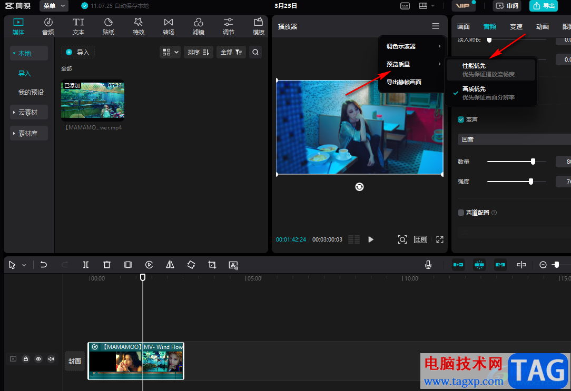The height and width of the screenshot is (391, 571).
Task: Click the fullscreen preview icon
Action: pos(440,239)
